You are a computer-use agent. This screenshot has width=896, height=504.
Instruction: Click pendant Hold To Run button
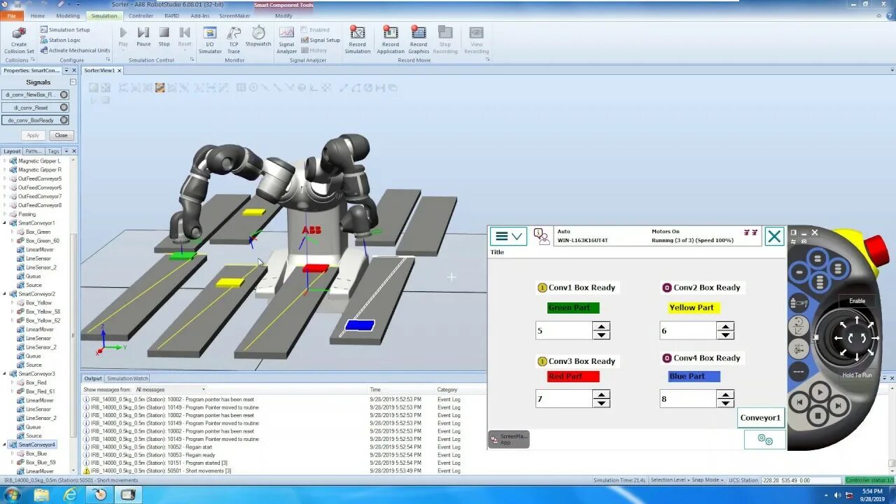click(x=857, y=375)
